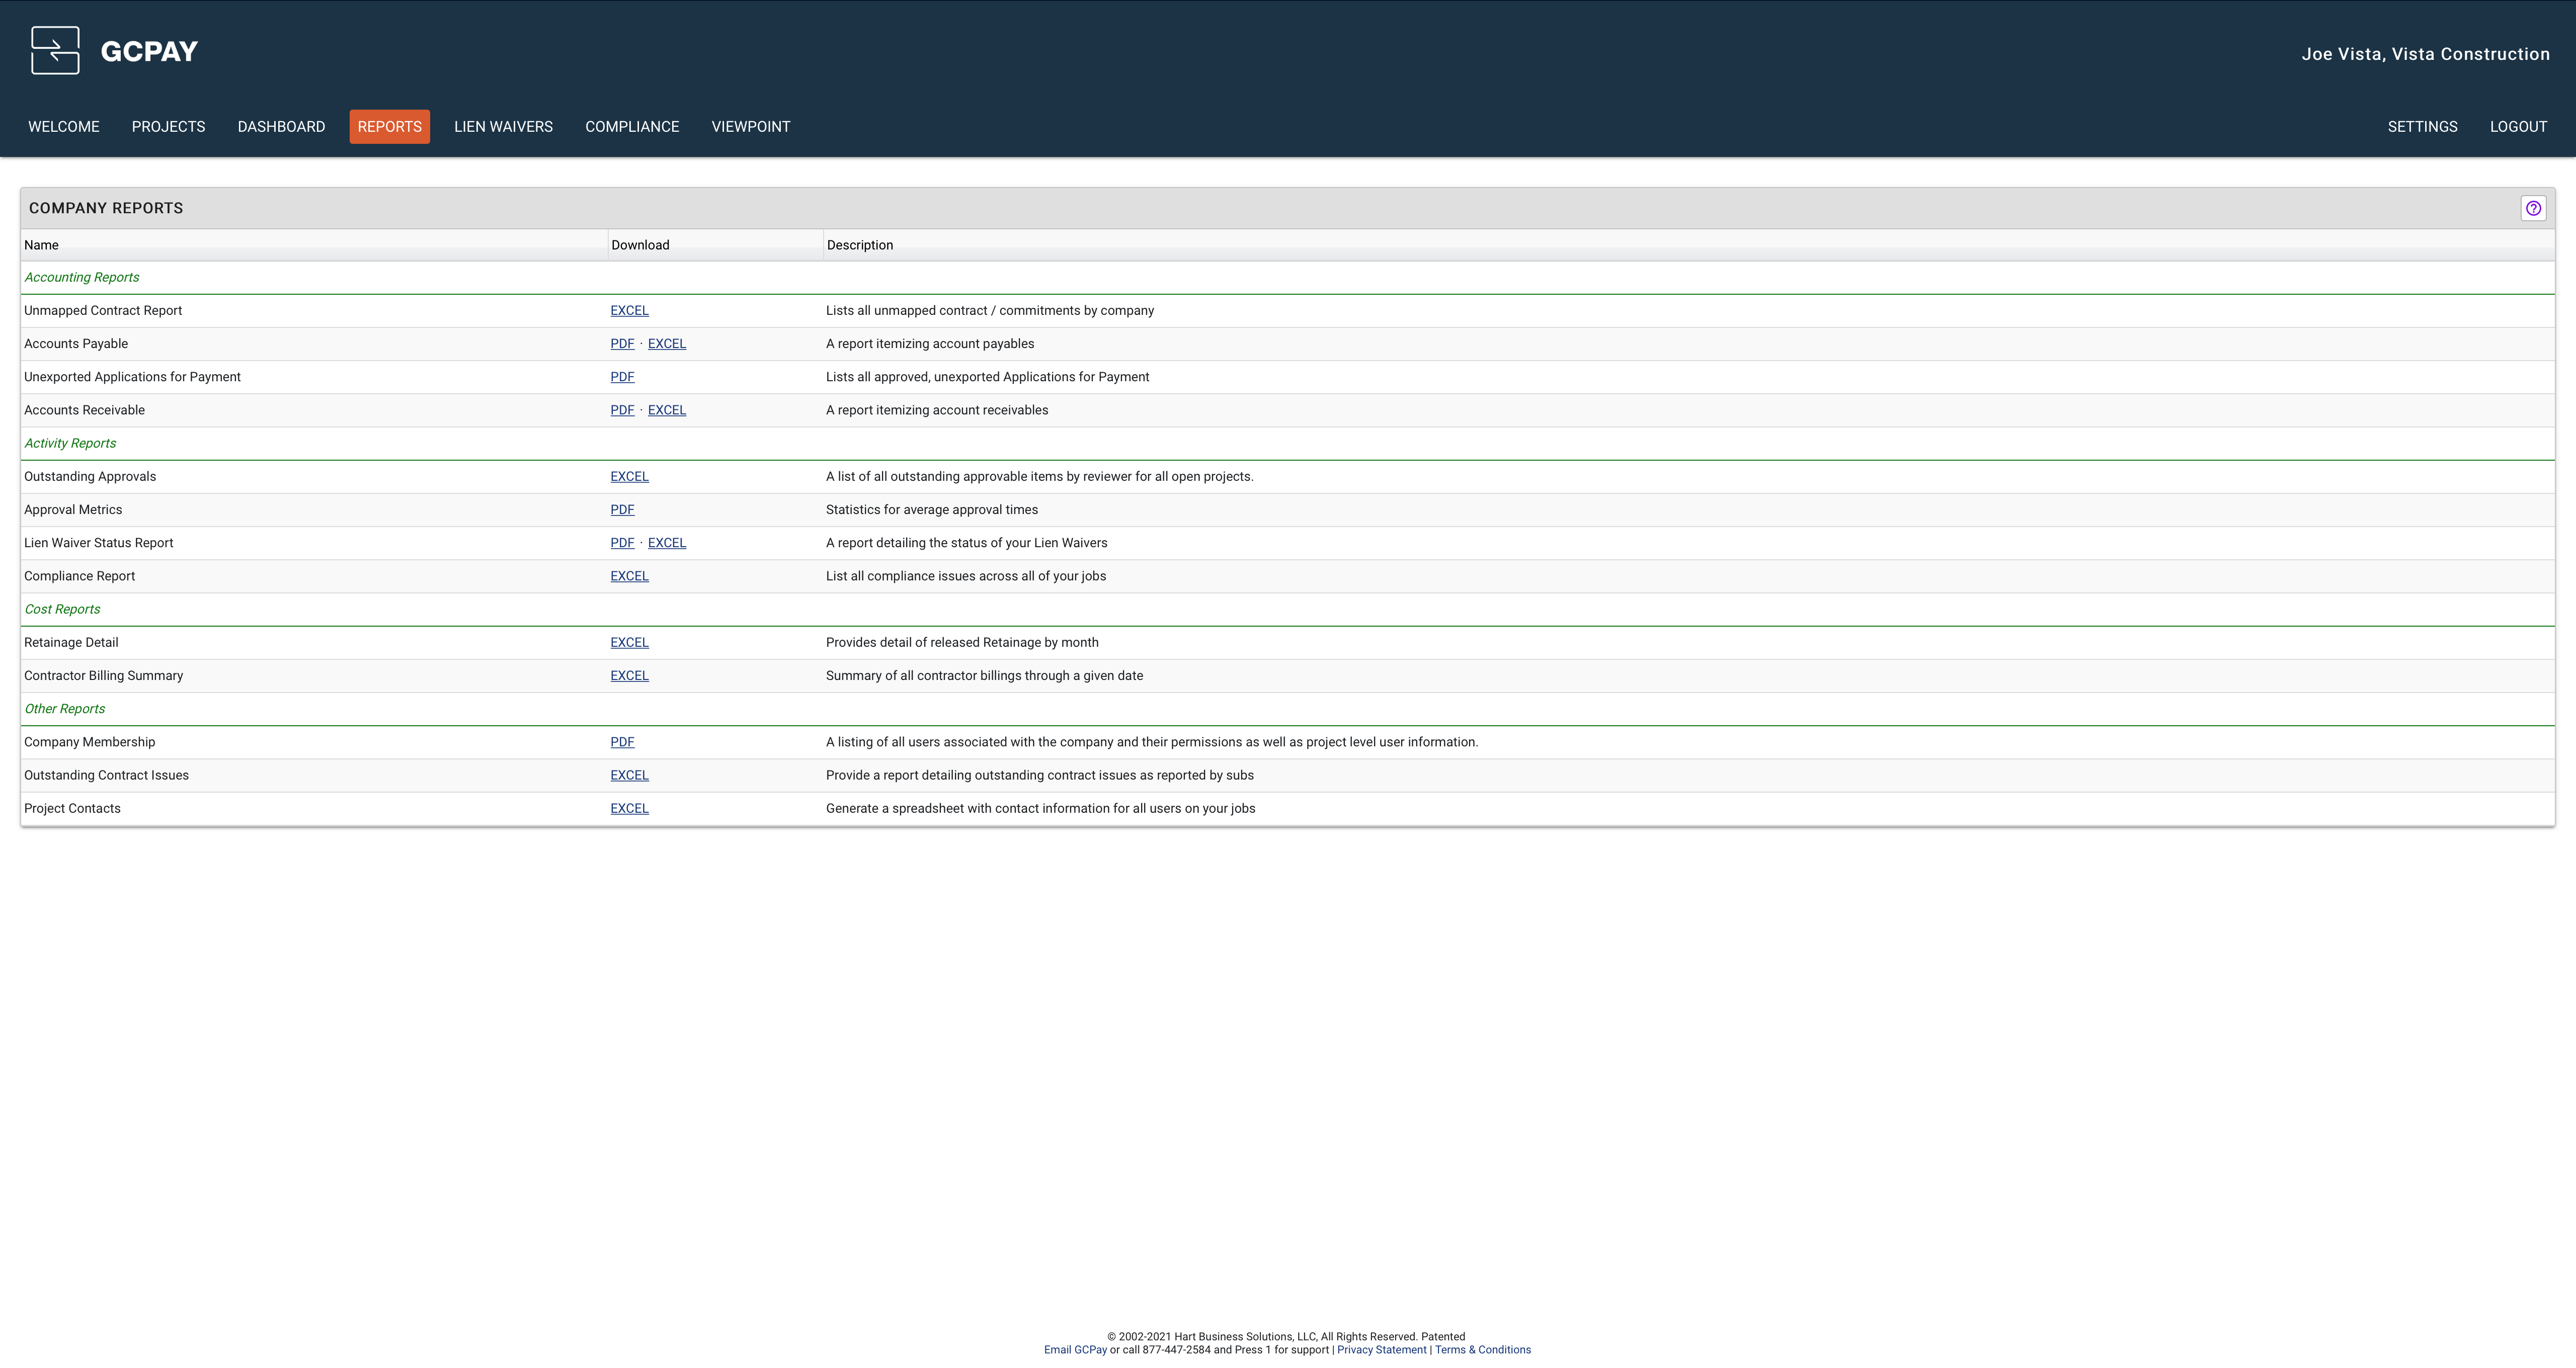Download Accounts Receivable report as Excel
The image size is (2576, 1368).
pyautogui.click(x=666, y=410)
